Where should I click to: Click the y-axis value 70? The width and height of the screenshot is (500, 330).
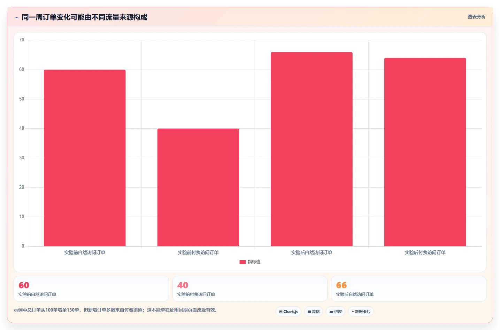(22, 40)
